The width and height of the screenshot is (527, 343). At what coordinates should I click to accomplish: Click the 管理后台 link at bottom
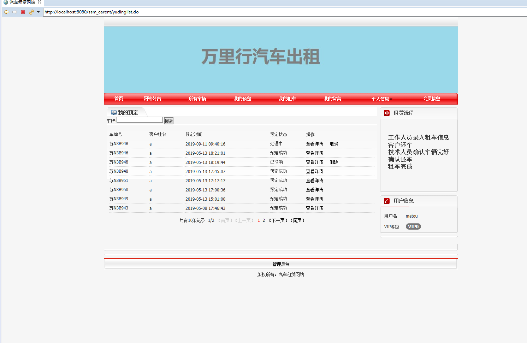click(280, 264)
